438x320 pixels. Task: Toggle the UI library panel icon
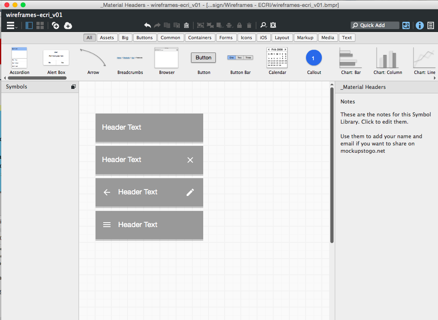(x=406, y=25)
